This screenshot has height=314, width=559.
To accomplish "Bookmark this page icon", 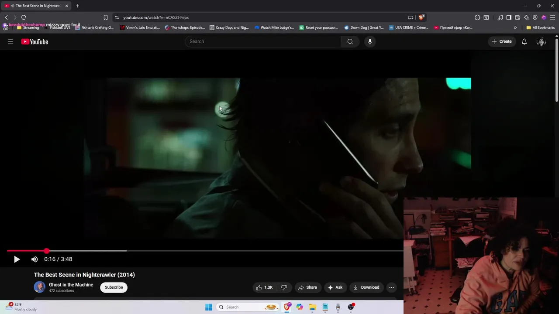I will pyautogui.click(x=105, y=17).
